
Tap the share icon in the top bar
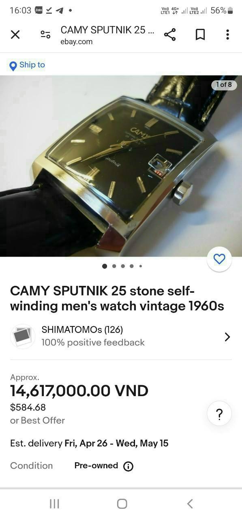pos(170,35)
